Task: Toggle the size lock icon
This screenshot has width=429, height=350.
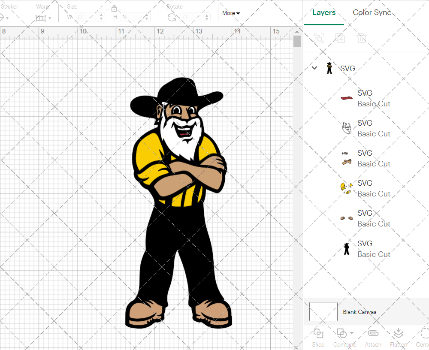Action: (x=114, y=8)
